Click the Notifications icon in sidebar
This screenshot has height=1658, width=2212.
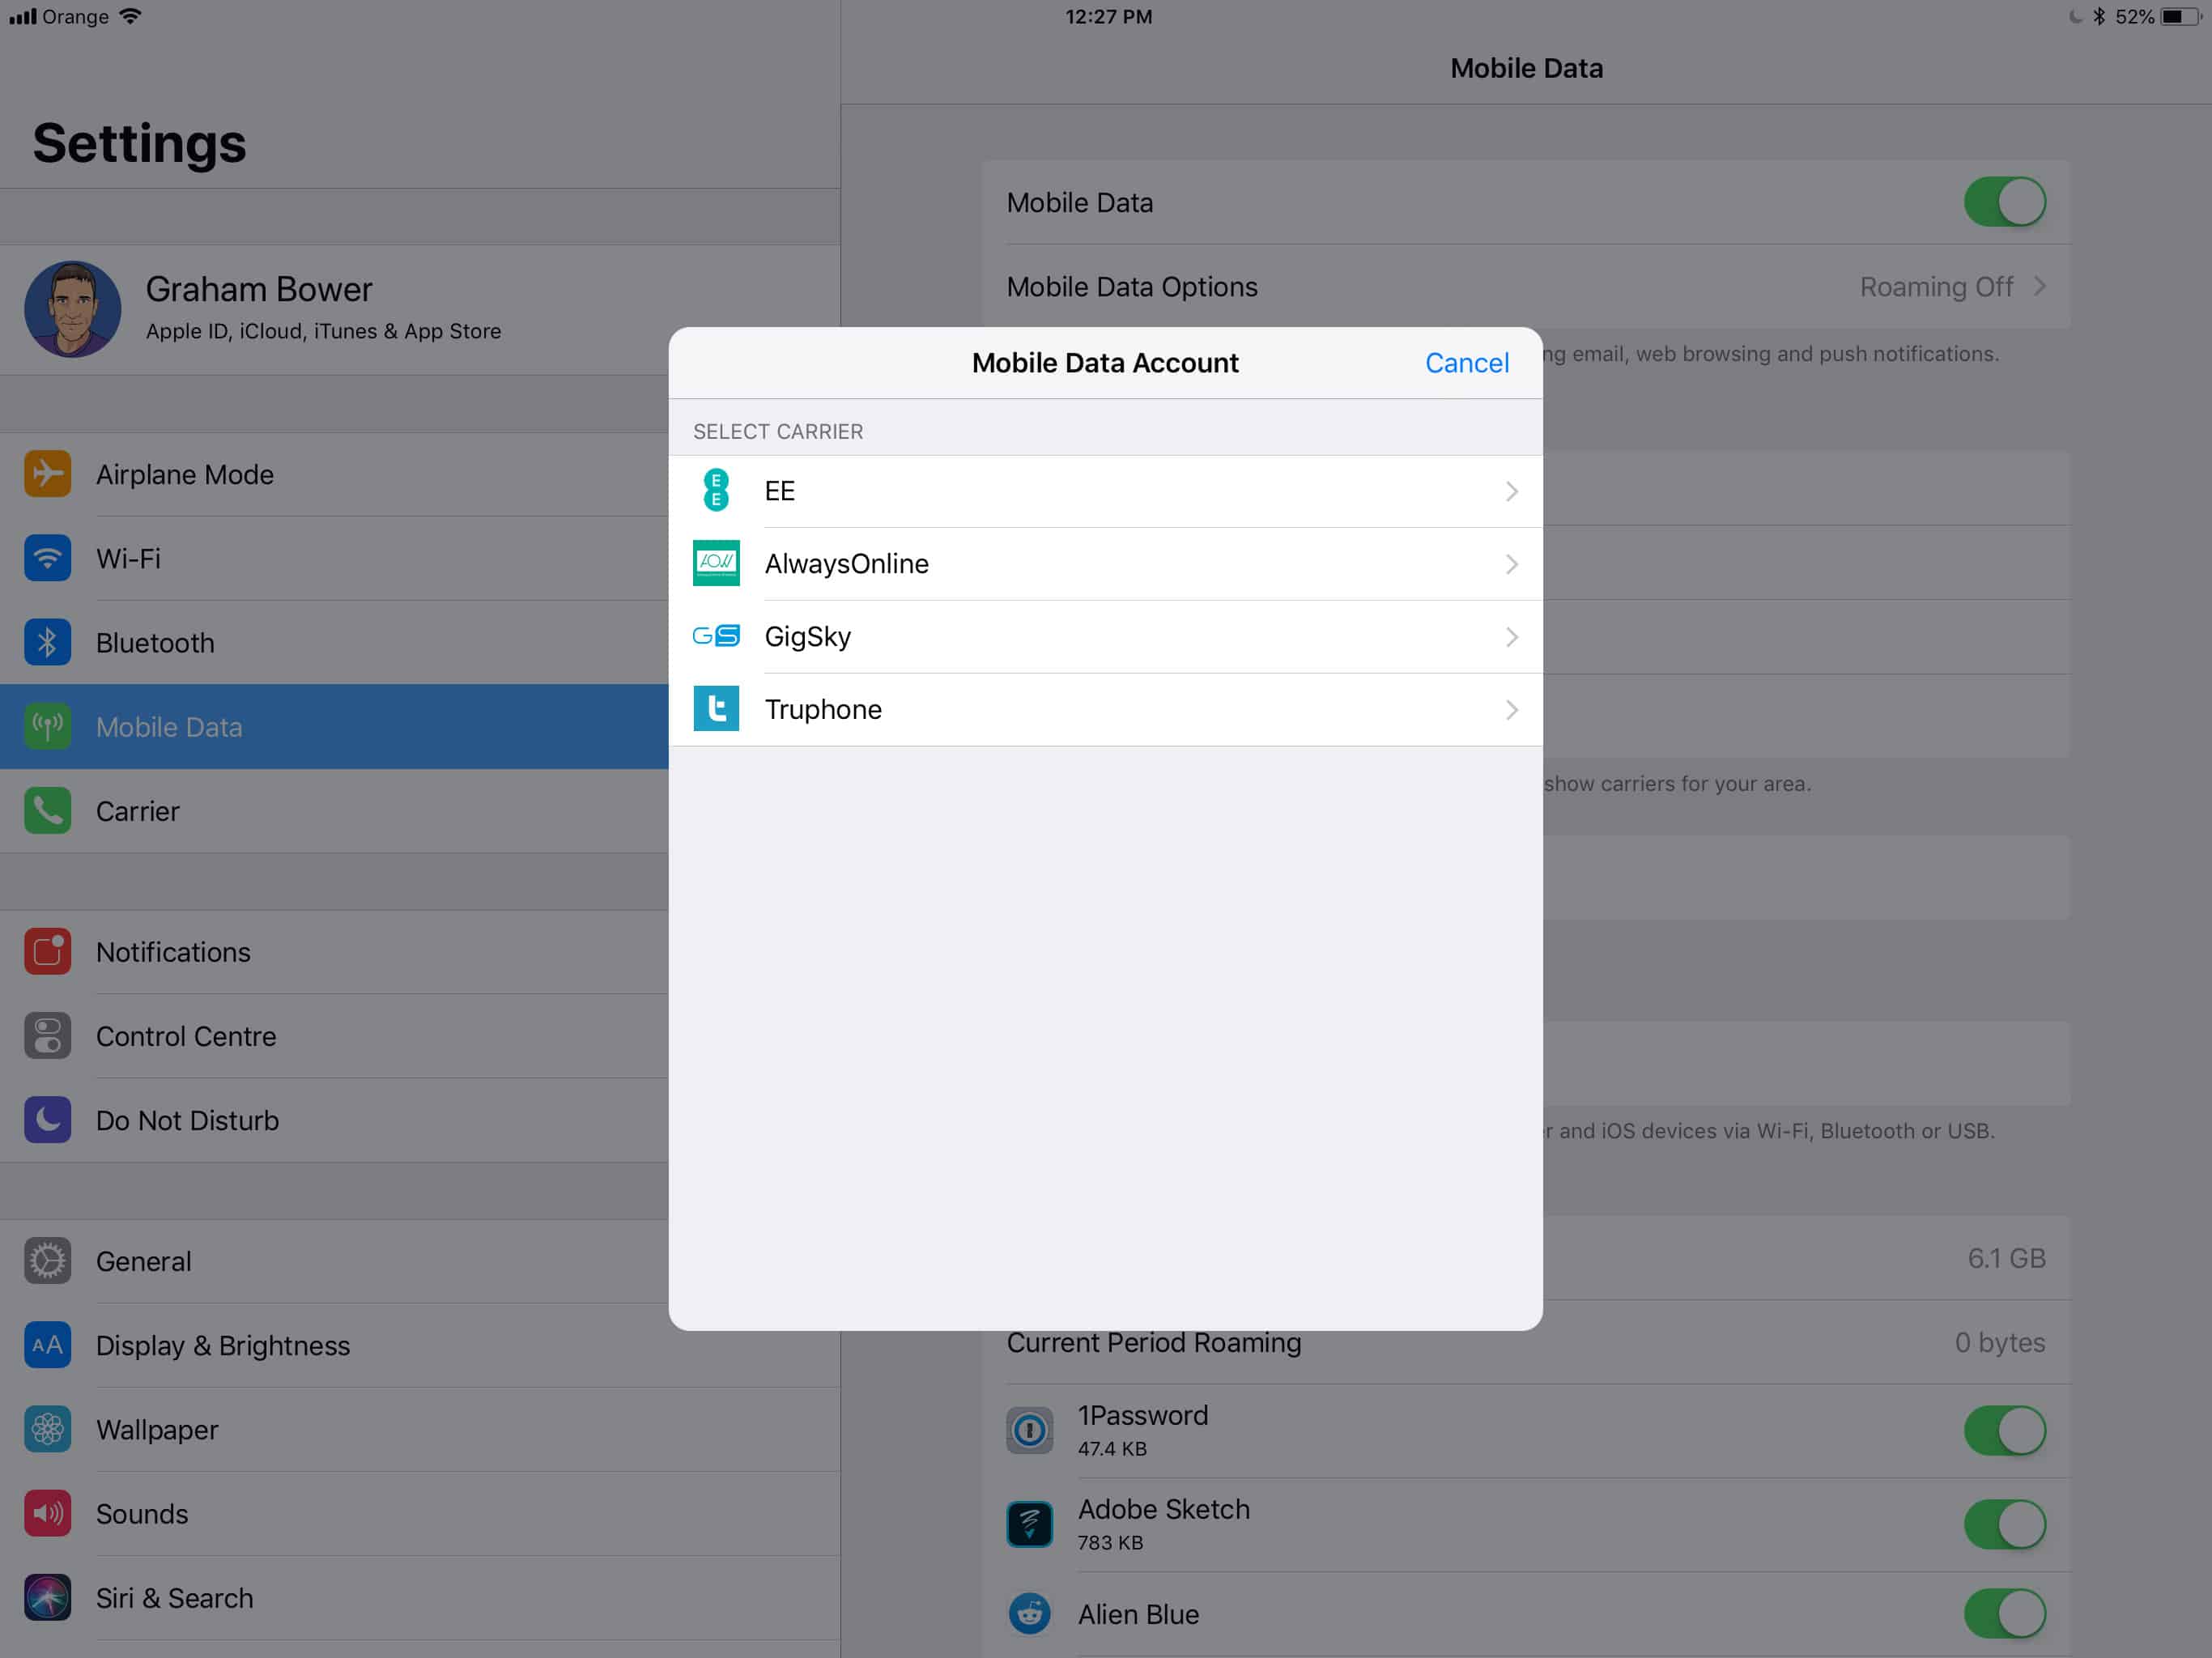pyautogui.click(x=47, y=952)
